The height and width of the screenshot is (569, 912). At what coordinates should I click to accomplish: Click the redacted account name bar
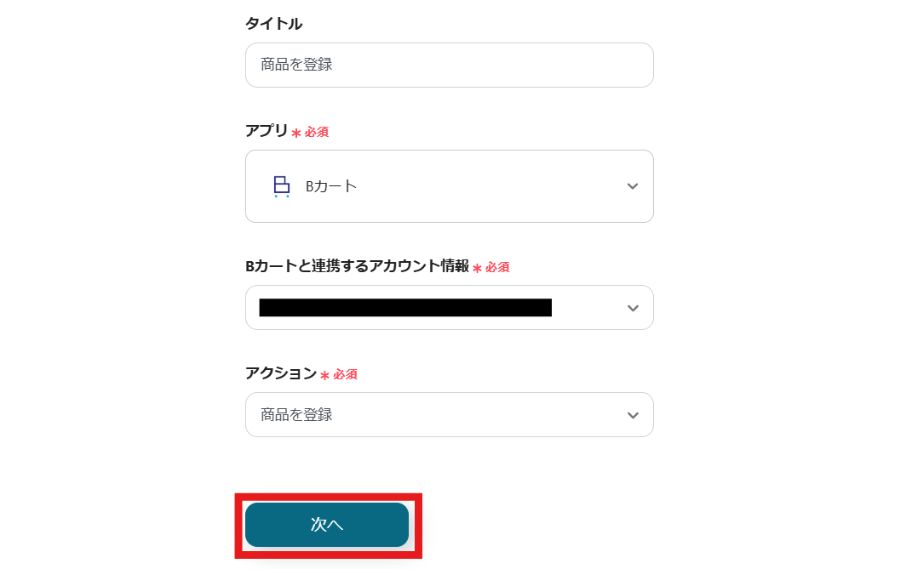click(405, 308)
